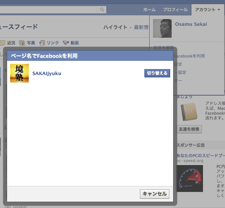Click the 写真 photo icon
Image resolution: width=225 pixels, height=208 pixels.
[x=22, y=43]
